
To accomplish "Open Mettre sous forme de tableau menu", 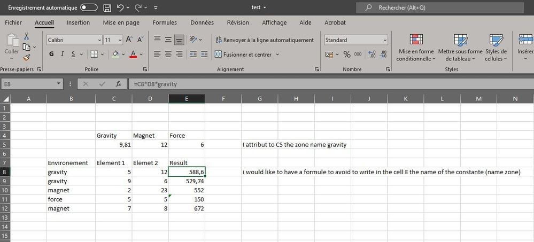I will [x=460, y=48].
